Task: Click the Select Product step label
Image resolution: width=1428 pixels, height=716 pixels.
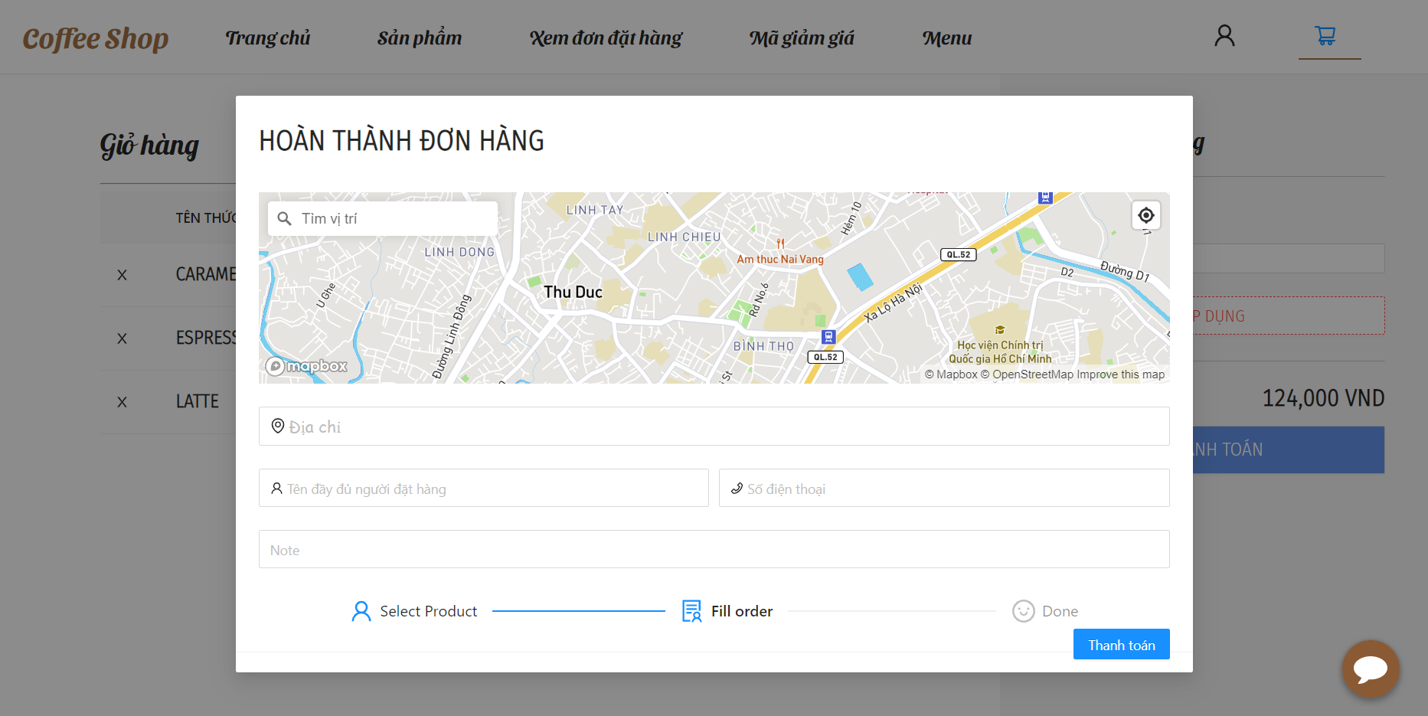Action: click(x=428, y=611)
